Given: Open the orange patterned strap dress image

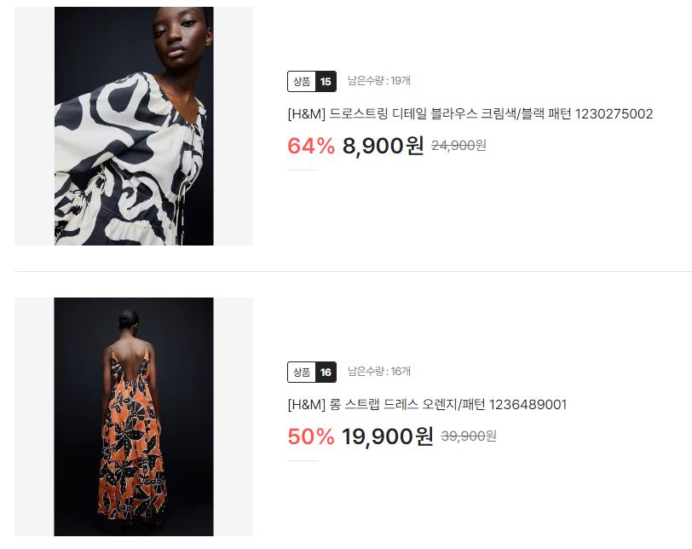Looking at the screenshot, I should 134,417.
